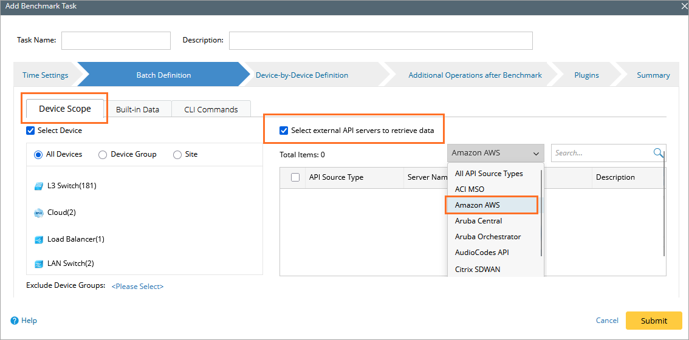Click the Help question mark icon
Image resolution: width=689 pixels, height=340 pixels.
point(14,321)
